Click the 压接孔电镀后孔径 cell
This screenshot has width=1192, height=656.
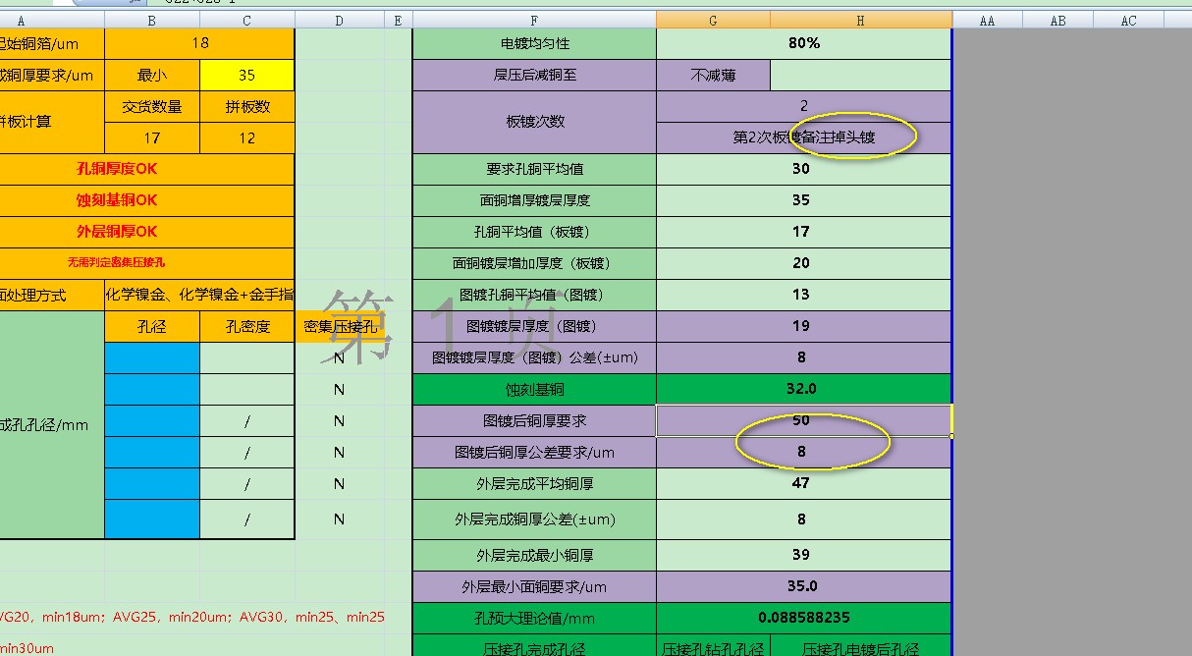[x=861, y=646]
